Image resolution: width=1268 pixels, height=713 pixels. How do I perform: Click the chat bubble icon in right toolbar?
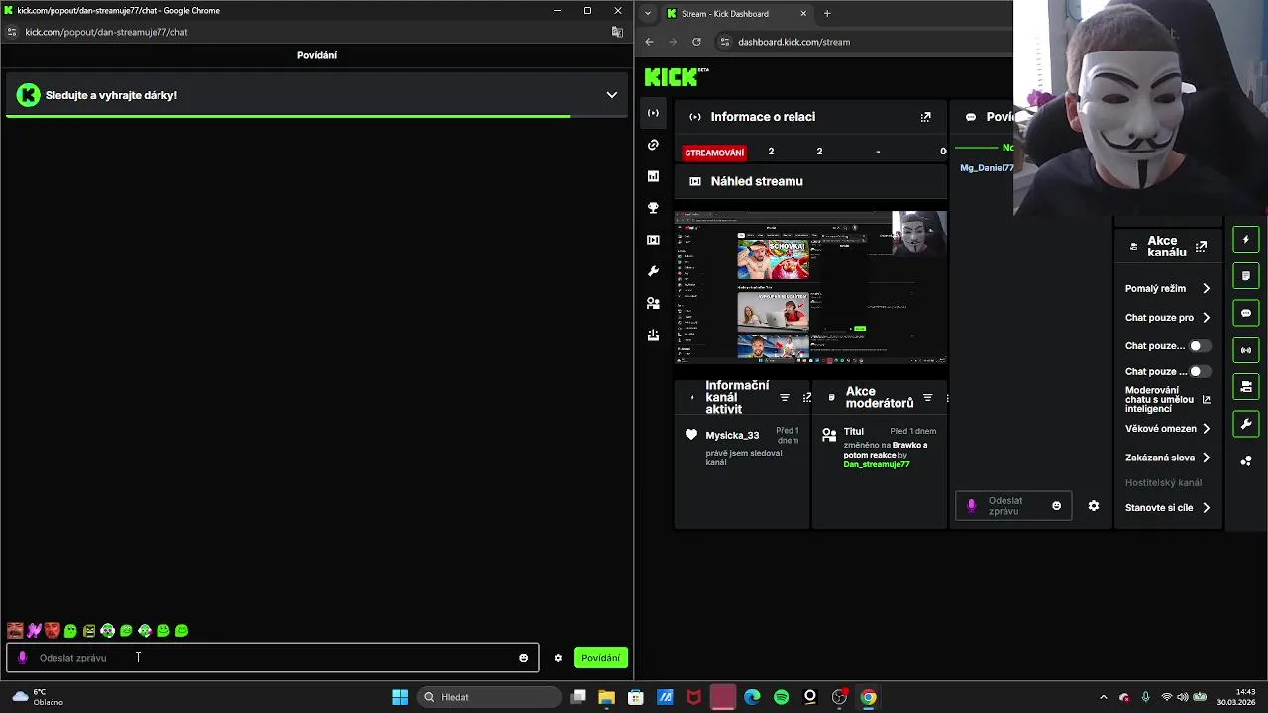click(x=1246, y=313)
